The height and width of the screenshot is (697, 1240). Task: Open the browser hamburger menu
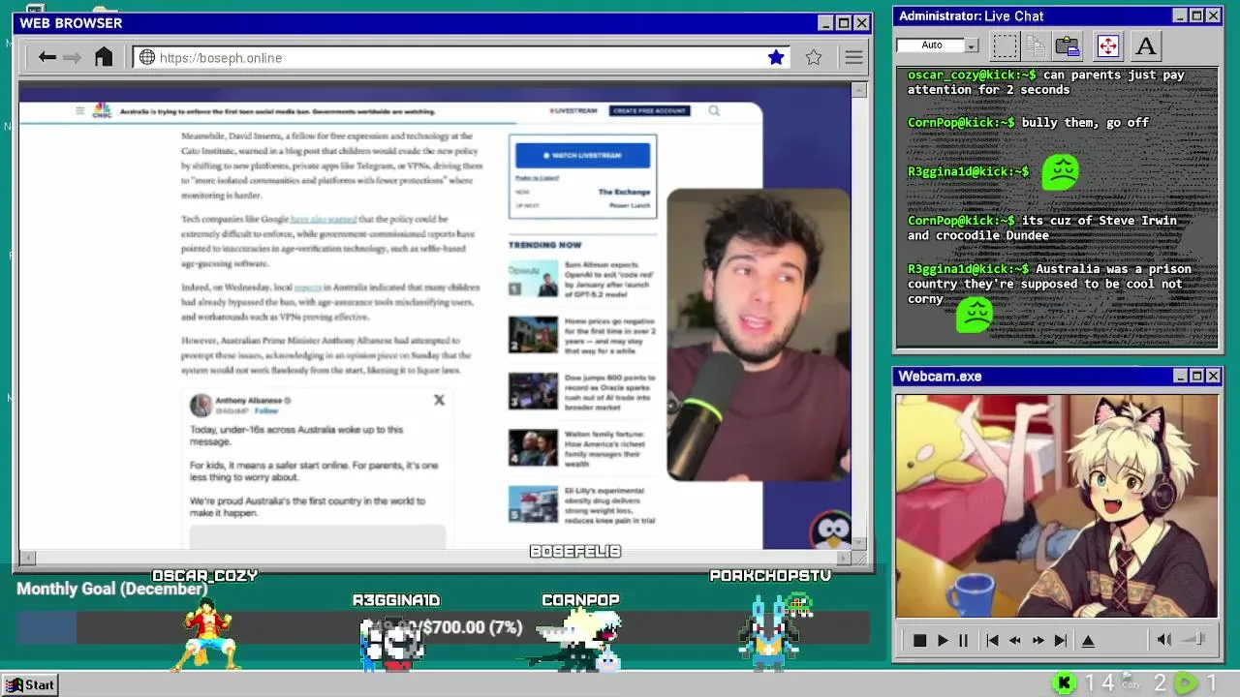853,57
